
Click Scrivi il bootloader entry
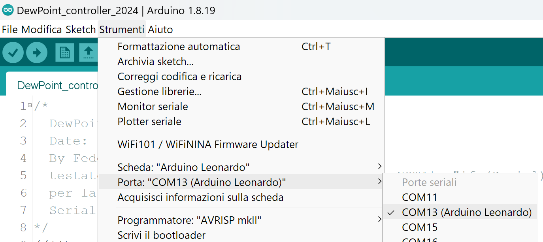[161, 235]
